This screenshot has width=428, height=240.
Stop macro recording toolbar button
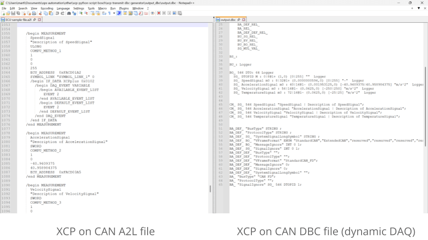coord(164,13)
